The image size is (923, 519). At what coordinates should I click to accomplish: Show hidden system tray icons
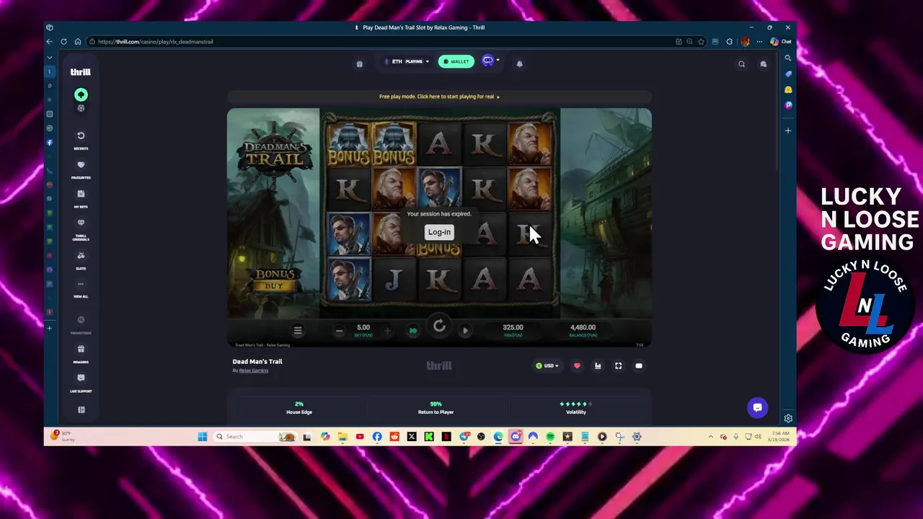[x=710, y=437]
